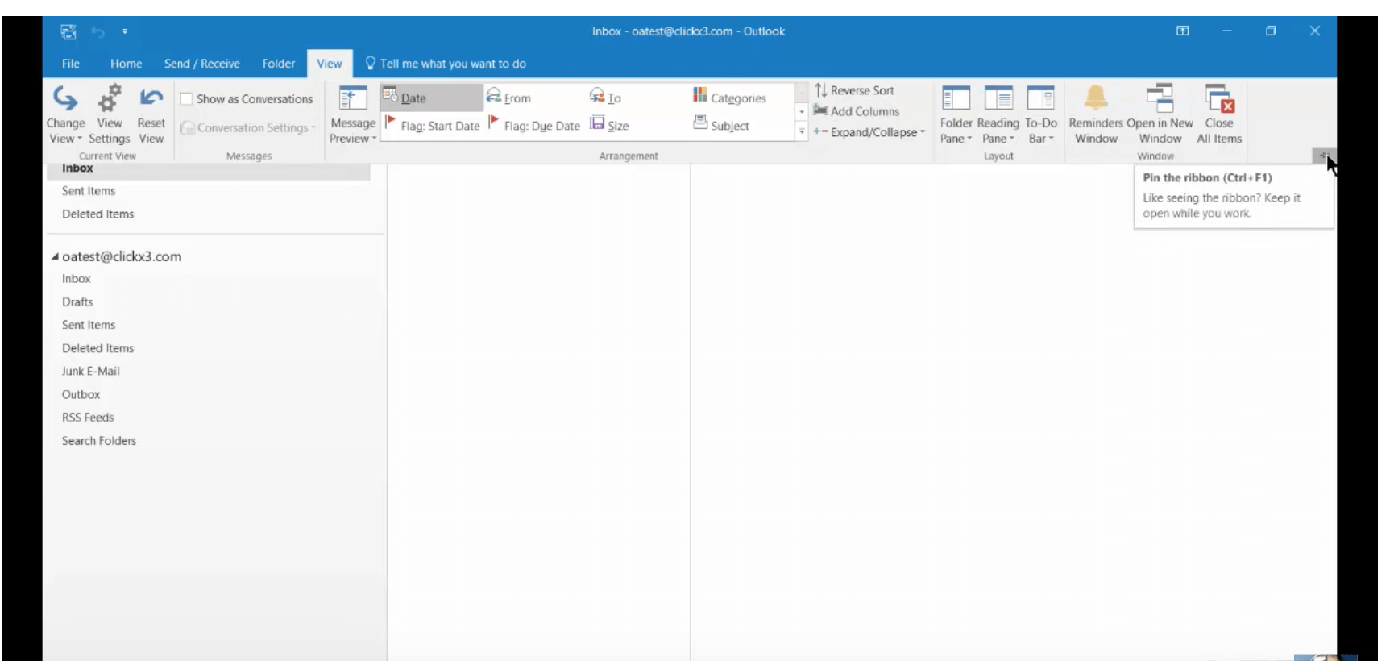The height and width of the screenshot is (661, 1394).
Task: Open the RSS Feeds folder
Action: coord(88,418)
